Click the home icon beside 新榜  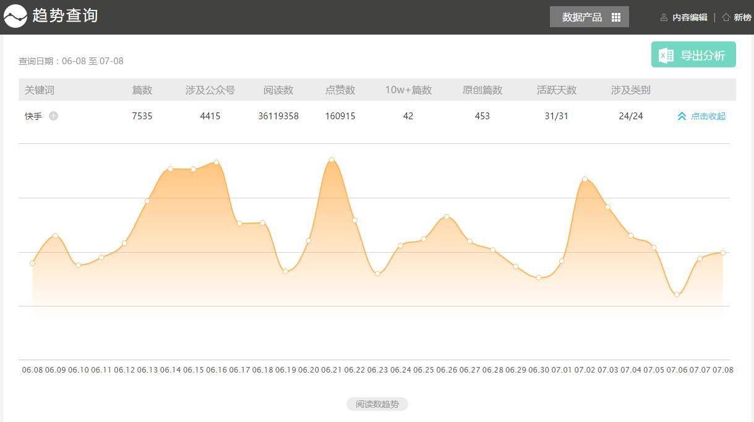tap(726, 17)
